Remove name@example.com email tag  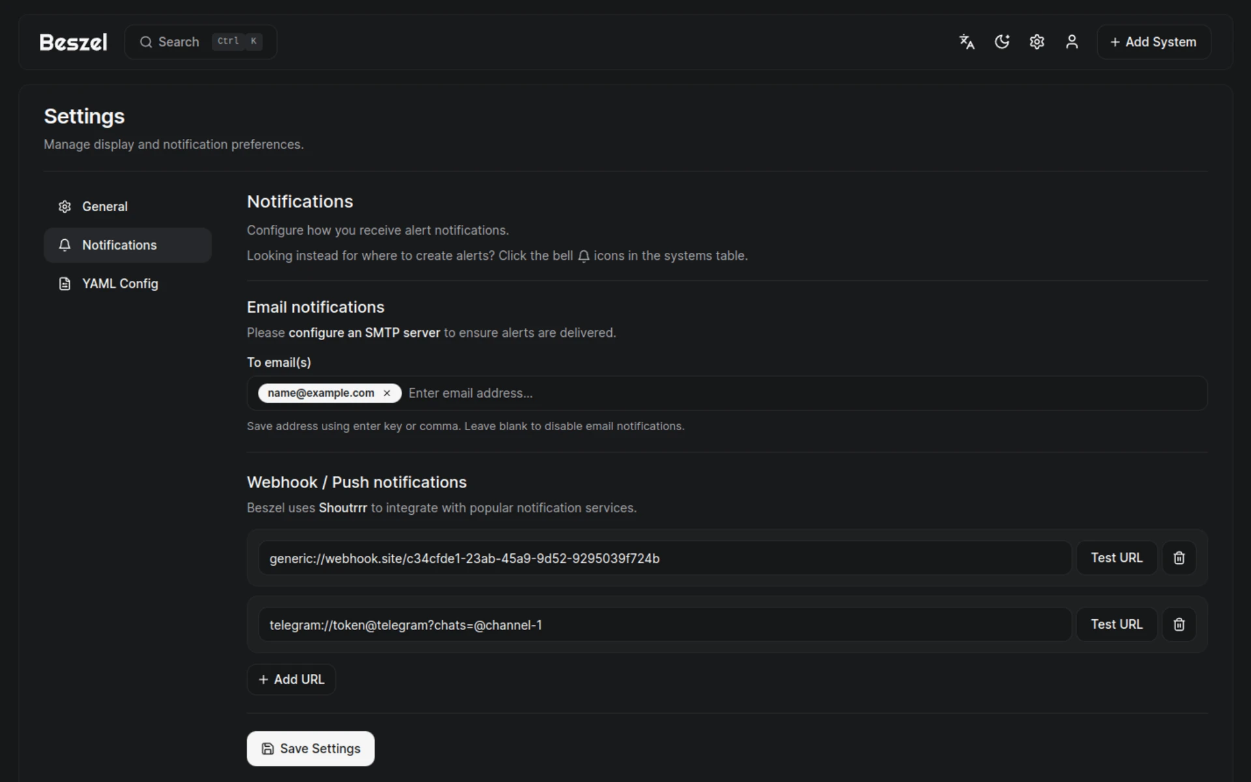click(387, 393)
